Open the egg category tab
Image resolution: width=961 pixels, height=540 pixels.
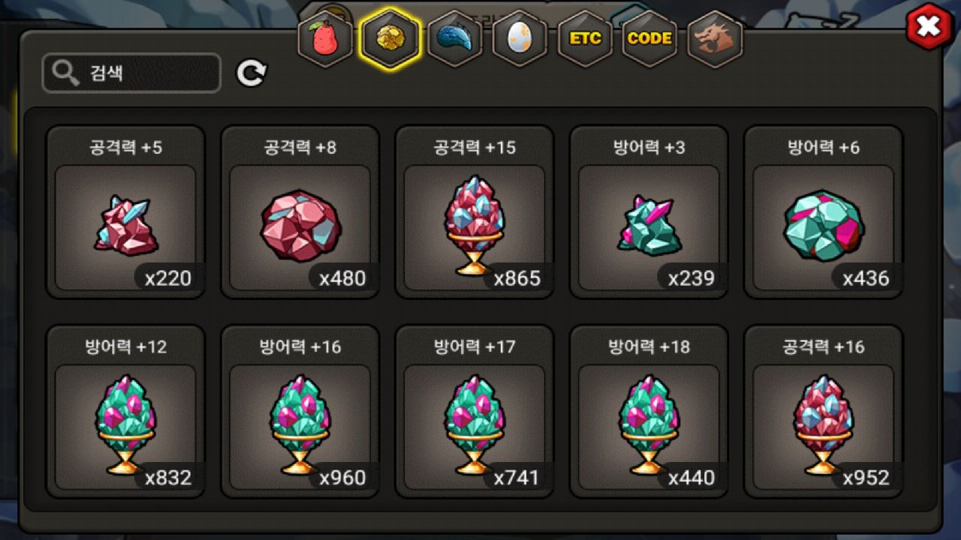point(520,39)
